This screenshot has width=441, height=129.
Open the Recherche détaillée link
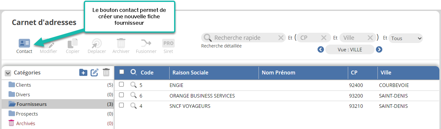(x=221, y=46)
